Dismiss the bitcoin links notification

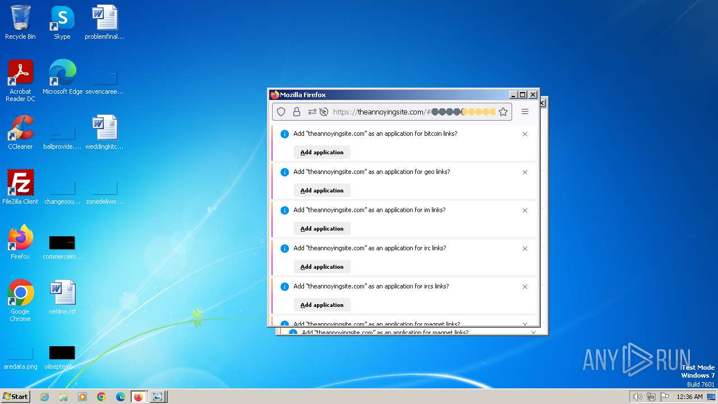[x=525, y=134]
